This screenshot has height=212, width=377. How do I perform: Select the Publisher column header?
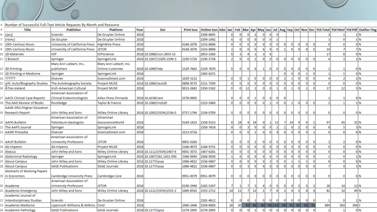pos(74,30)
